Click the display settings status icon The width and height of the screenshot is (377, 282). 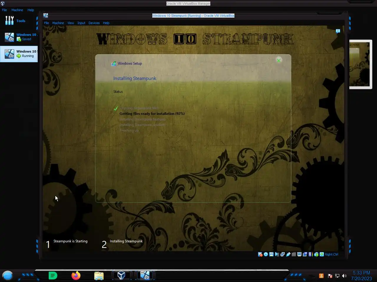click(299, 254)
